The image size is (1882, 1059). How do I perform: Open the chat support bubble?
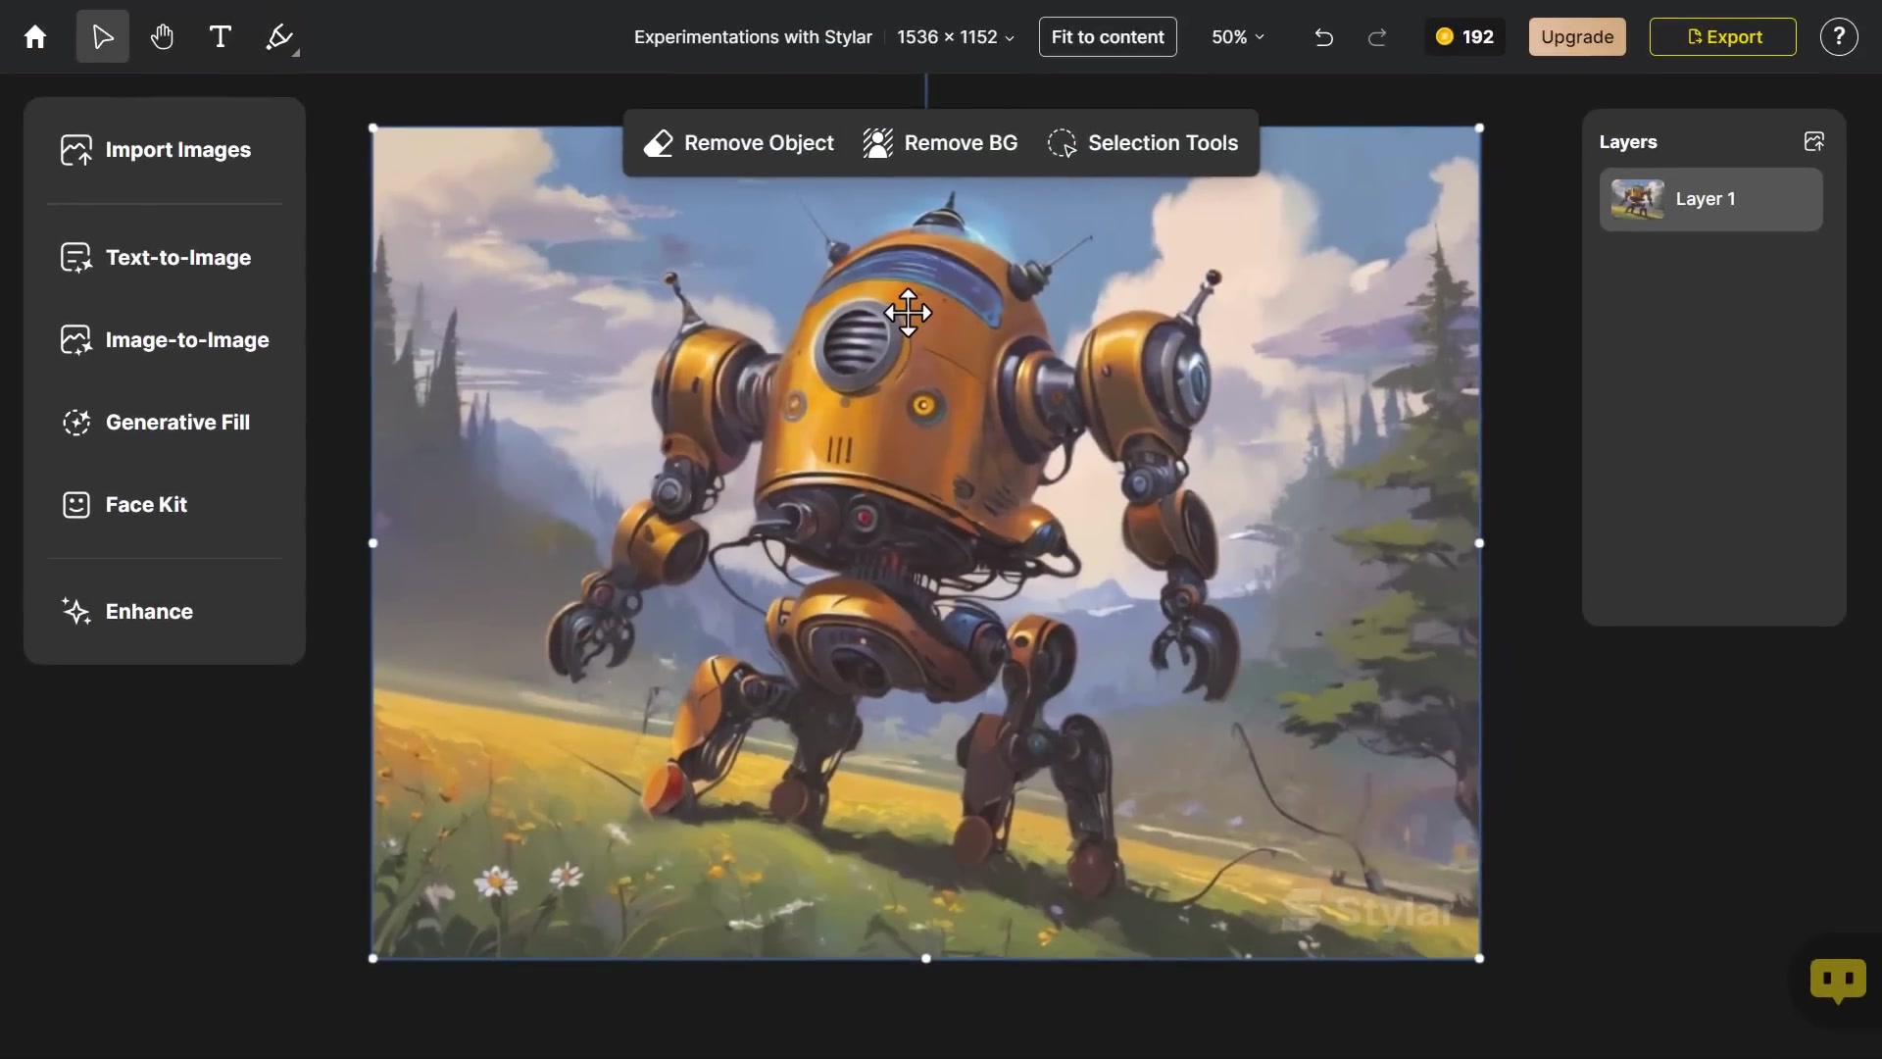coord(1838,980)
